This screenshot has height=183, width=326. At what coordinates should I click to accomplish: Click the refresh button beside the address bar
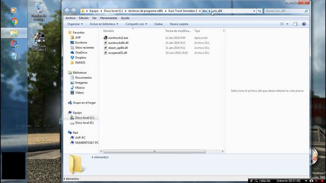point(259,11)
